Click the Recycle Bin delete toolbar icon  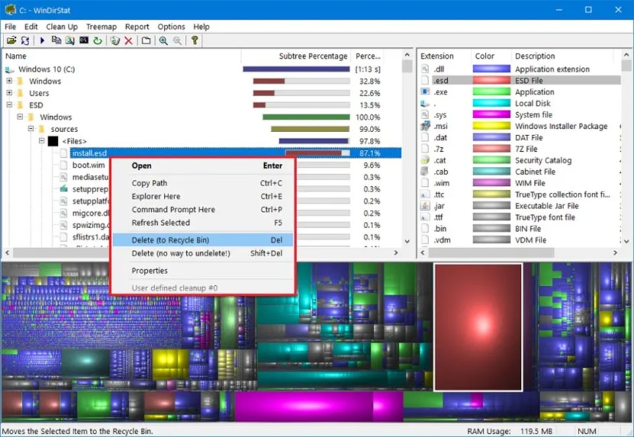[115, 40]
